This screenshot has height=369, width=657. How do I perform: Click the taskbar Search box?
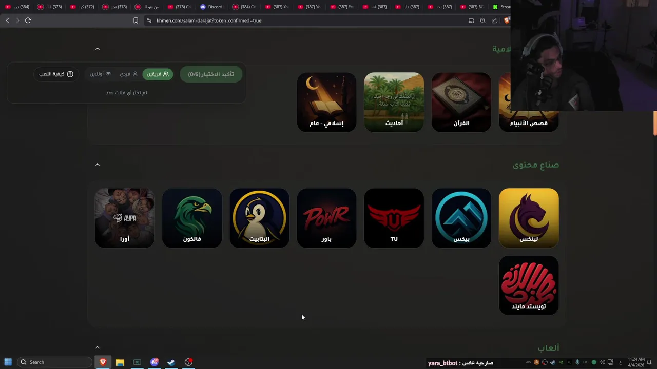tap(54, 362)
